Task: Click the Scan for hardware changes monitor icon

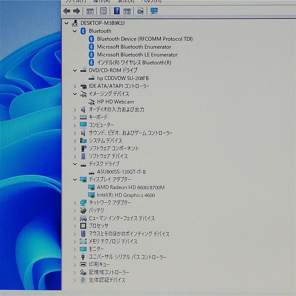Action: click(x=154, y=11)
